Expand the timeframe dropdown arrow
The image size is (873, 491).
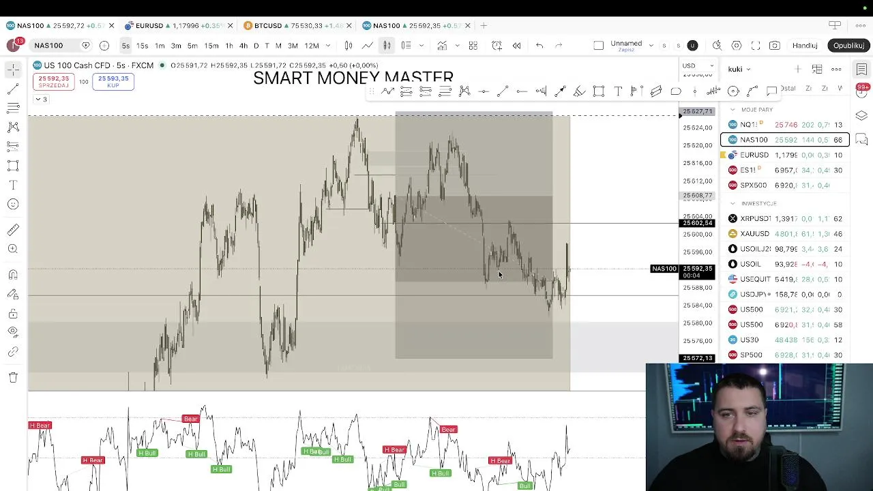click(x=328, y=46)
